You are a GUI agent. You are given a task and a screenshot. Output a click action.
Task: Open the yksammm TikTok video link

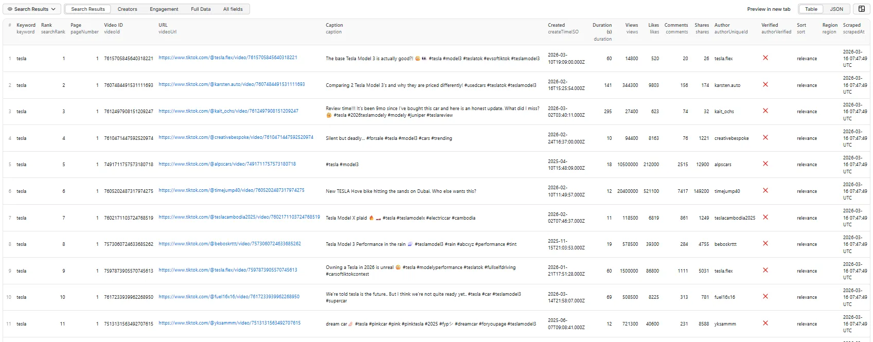(x=229, y=323)
